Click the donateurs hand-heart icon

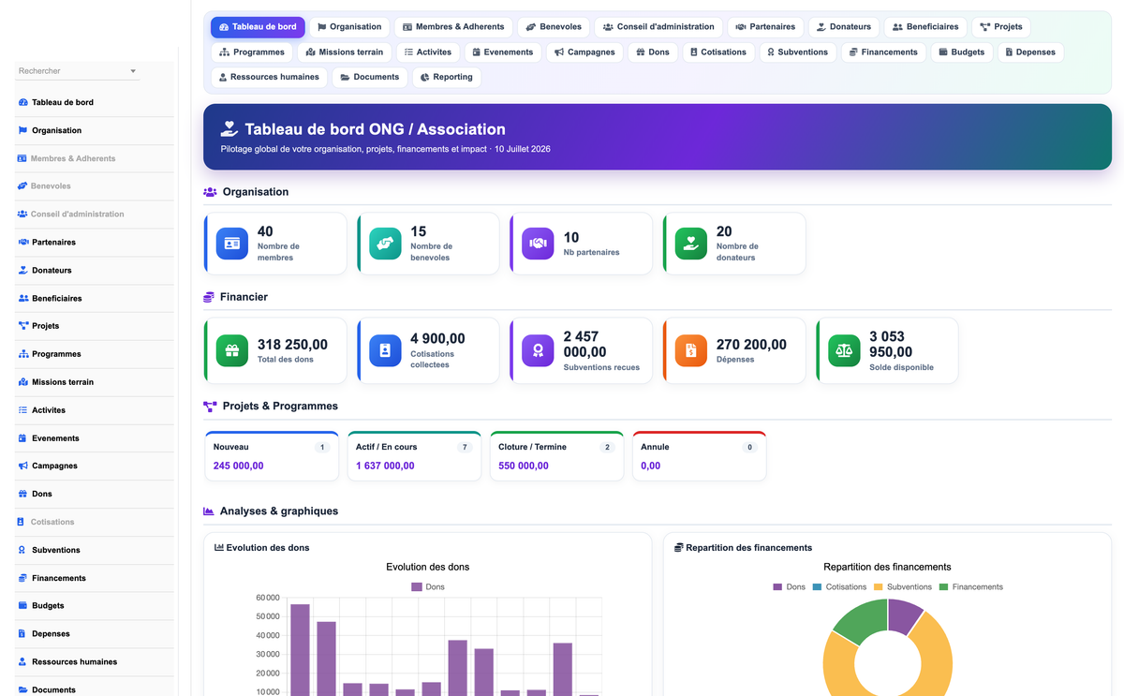[x=691, y=244]
